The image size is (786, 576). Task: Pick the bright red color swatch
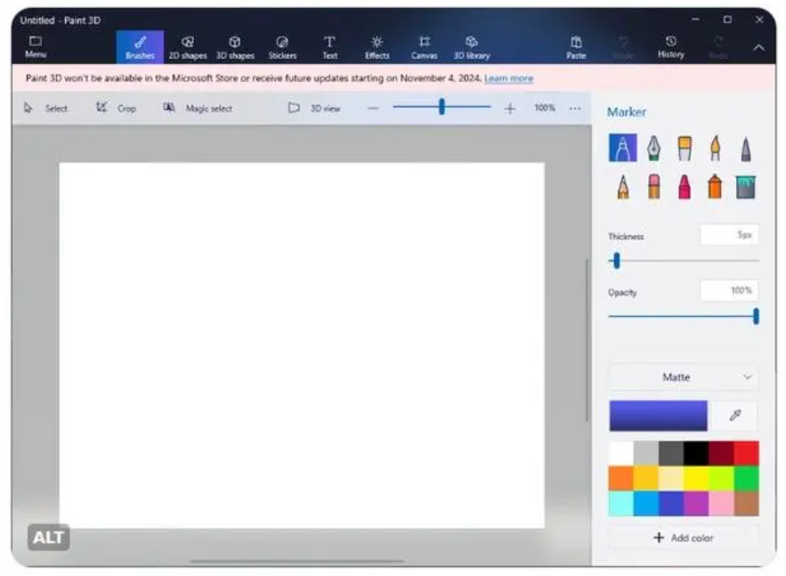(747, 453)
